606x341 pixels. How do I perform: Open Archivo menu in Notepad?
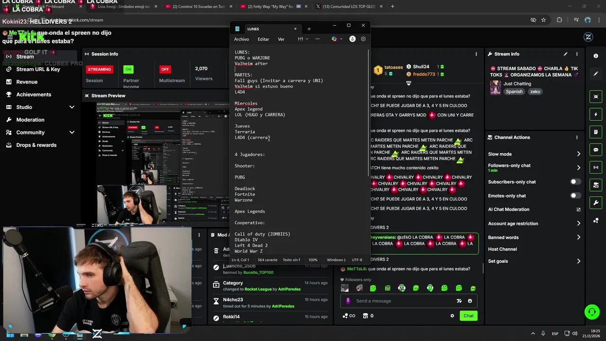pos(241,39)
